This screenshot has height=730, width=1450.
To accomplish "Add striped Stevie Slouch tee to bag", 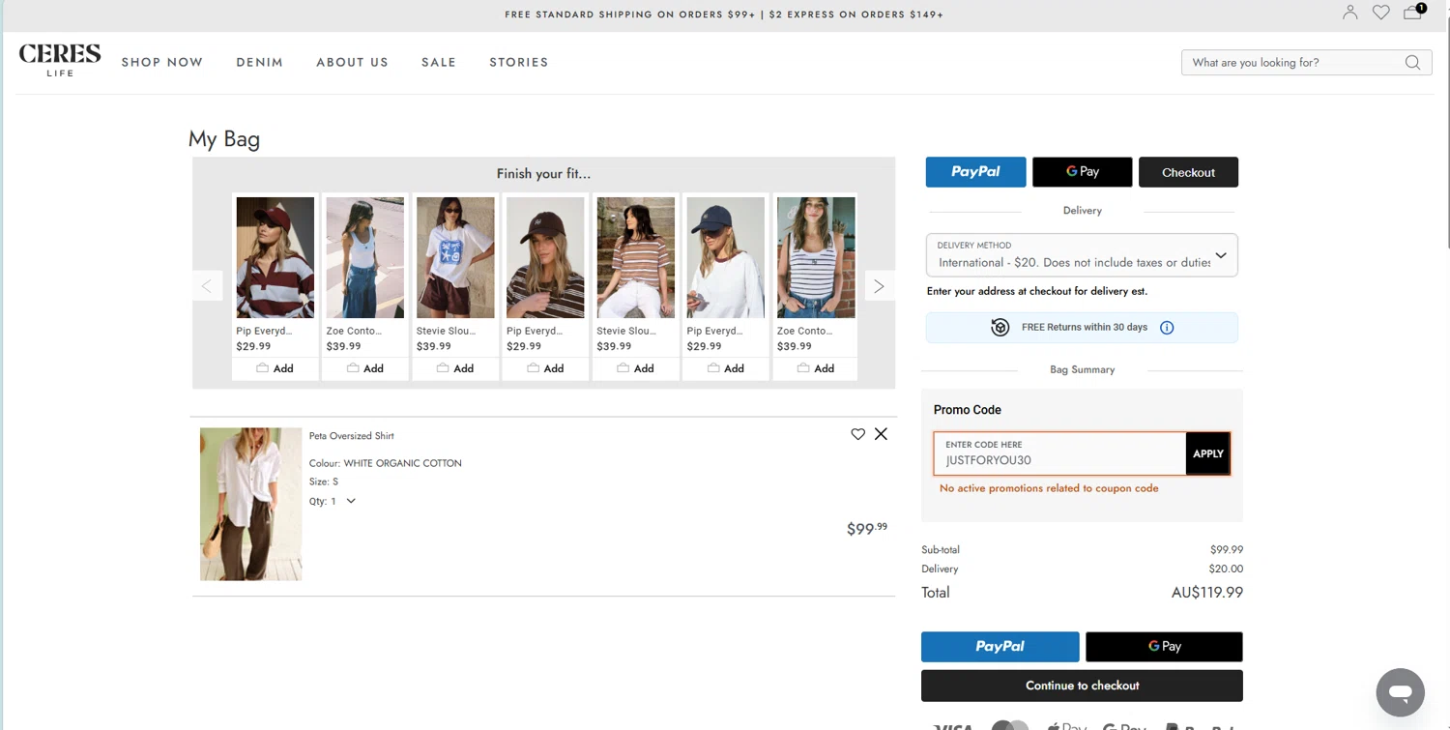I will [635, 368].
